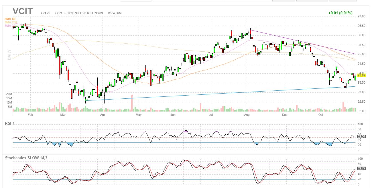Click the Jul month label on time axis
This screenshot has width=372, height=188.
(x=211, y=115)
